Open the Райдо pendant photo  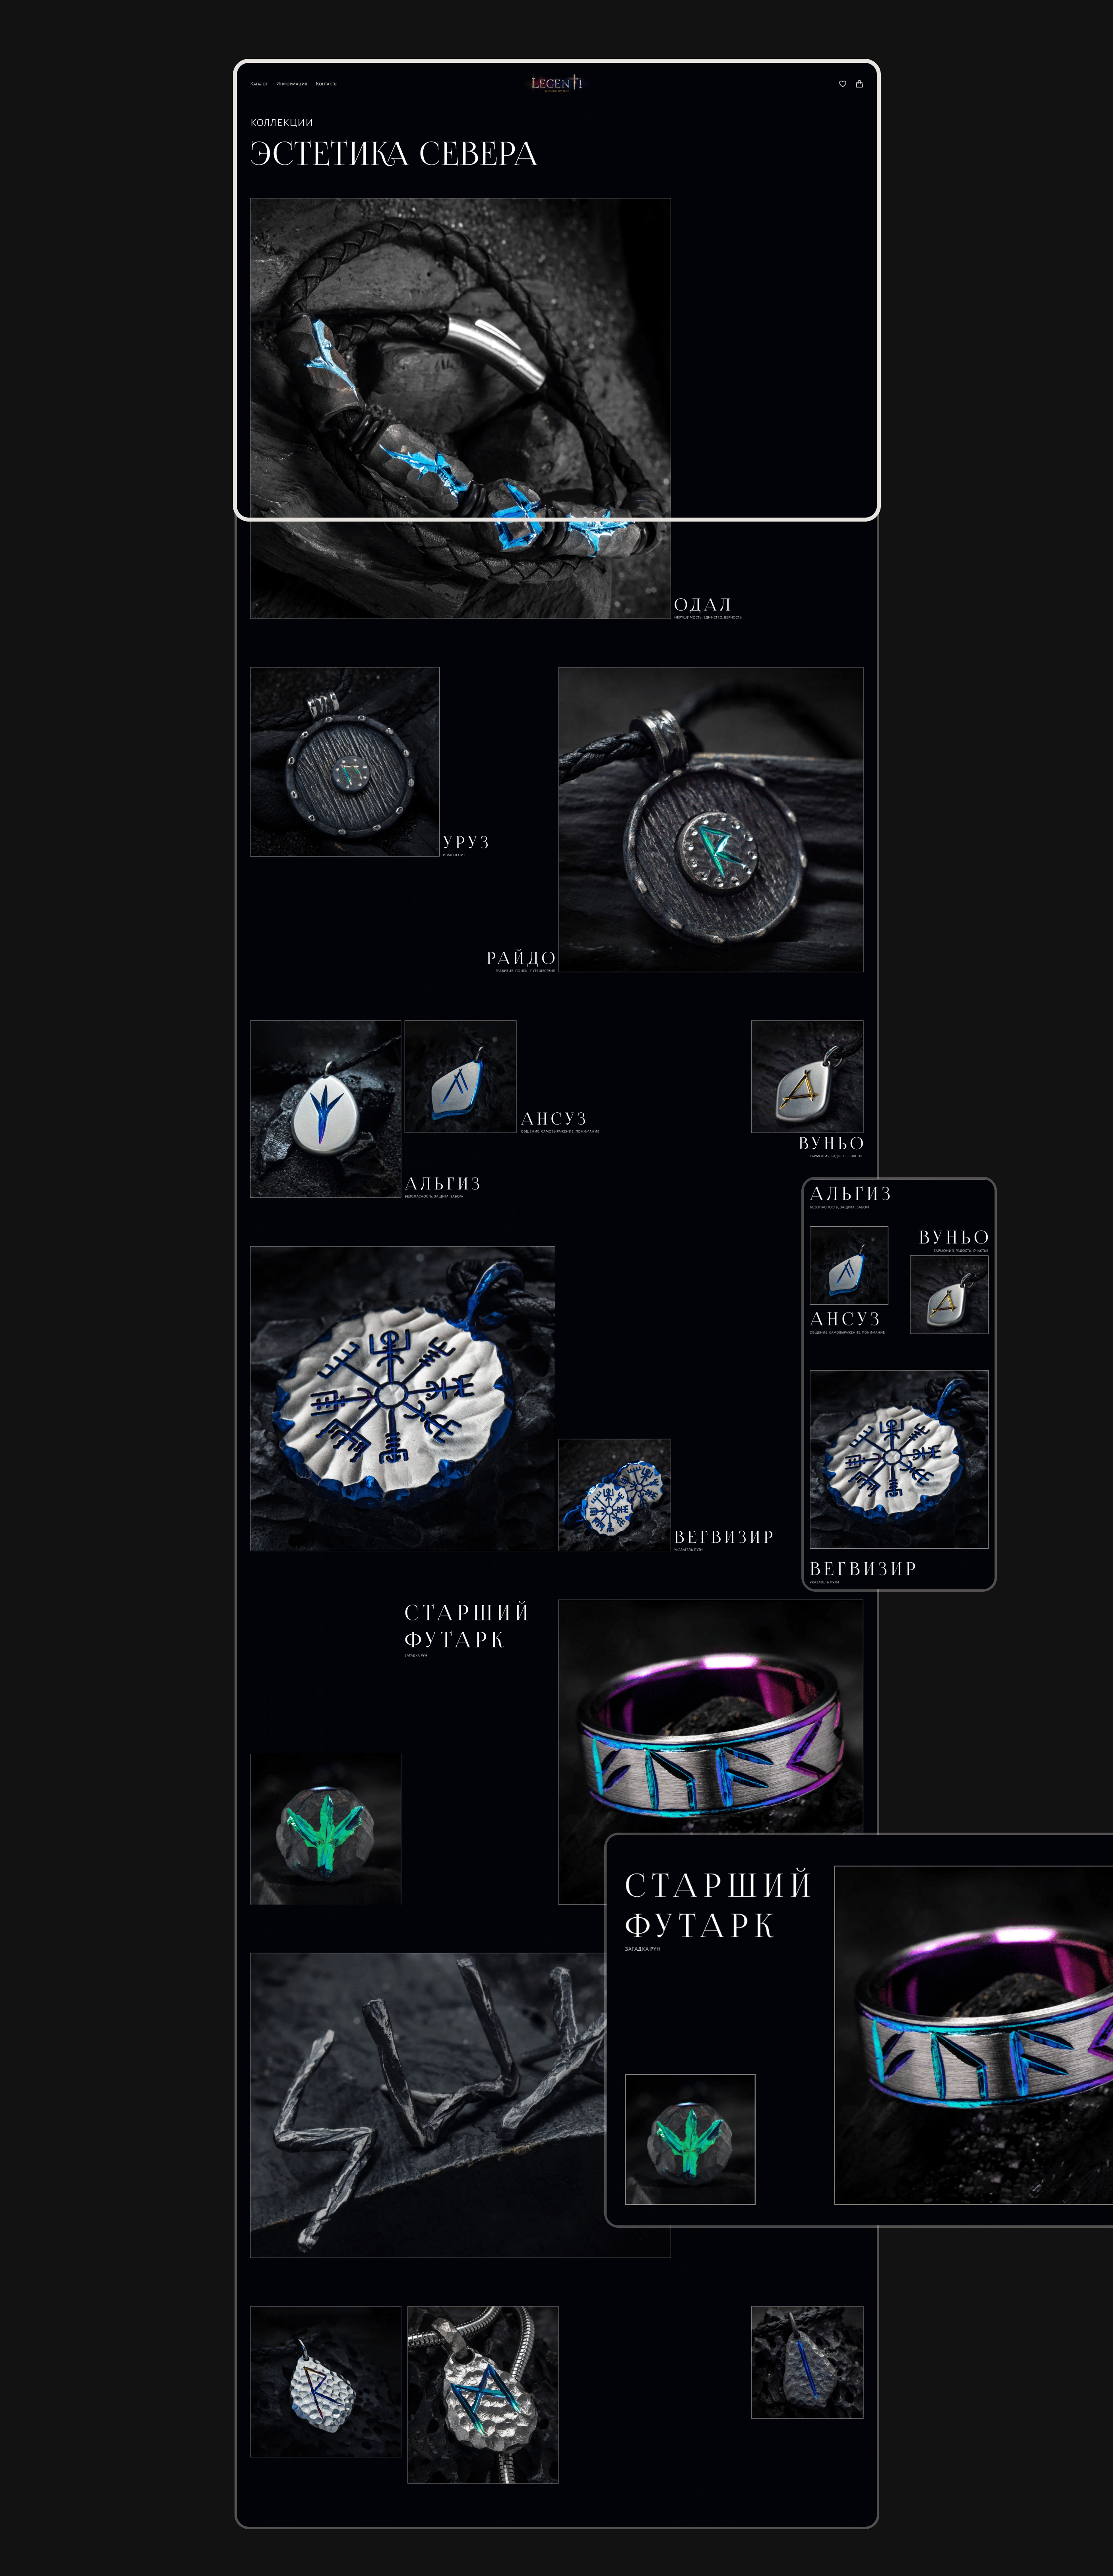pyautogui.click(x=710, y=819)
